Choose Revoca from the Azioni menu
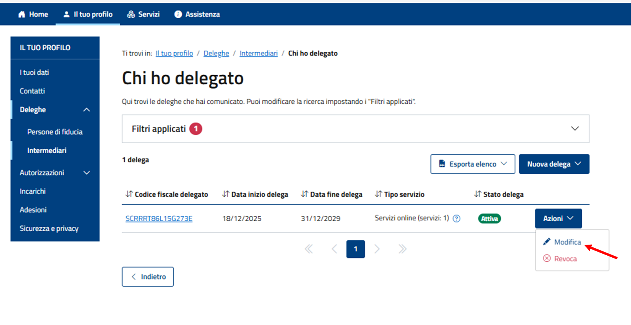Image resolution: width=631 pixels, height=325 pixels. click(x=565, y=259)
